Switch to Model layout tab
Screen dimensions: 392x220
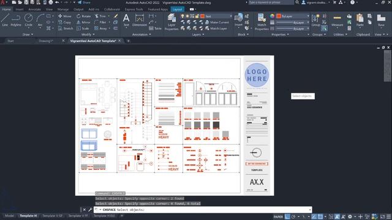click(10, 216)
